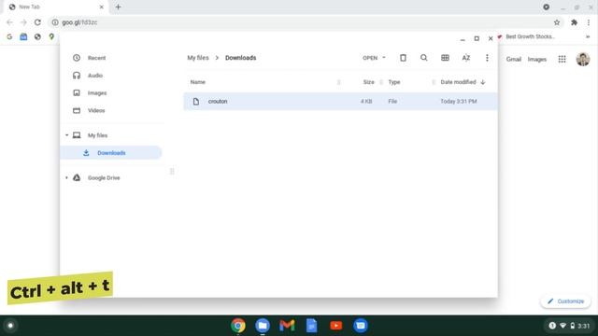This screenshot has height=336, width=598.
Task: Open the dropdown arrow beside OPEN
Action: click(x=384, y=58)
